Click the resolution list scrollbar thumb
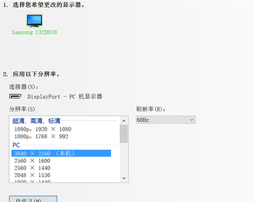The width and height of the screenshot is (255, 202). click(124, 134)
